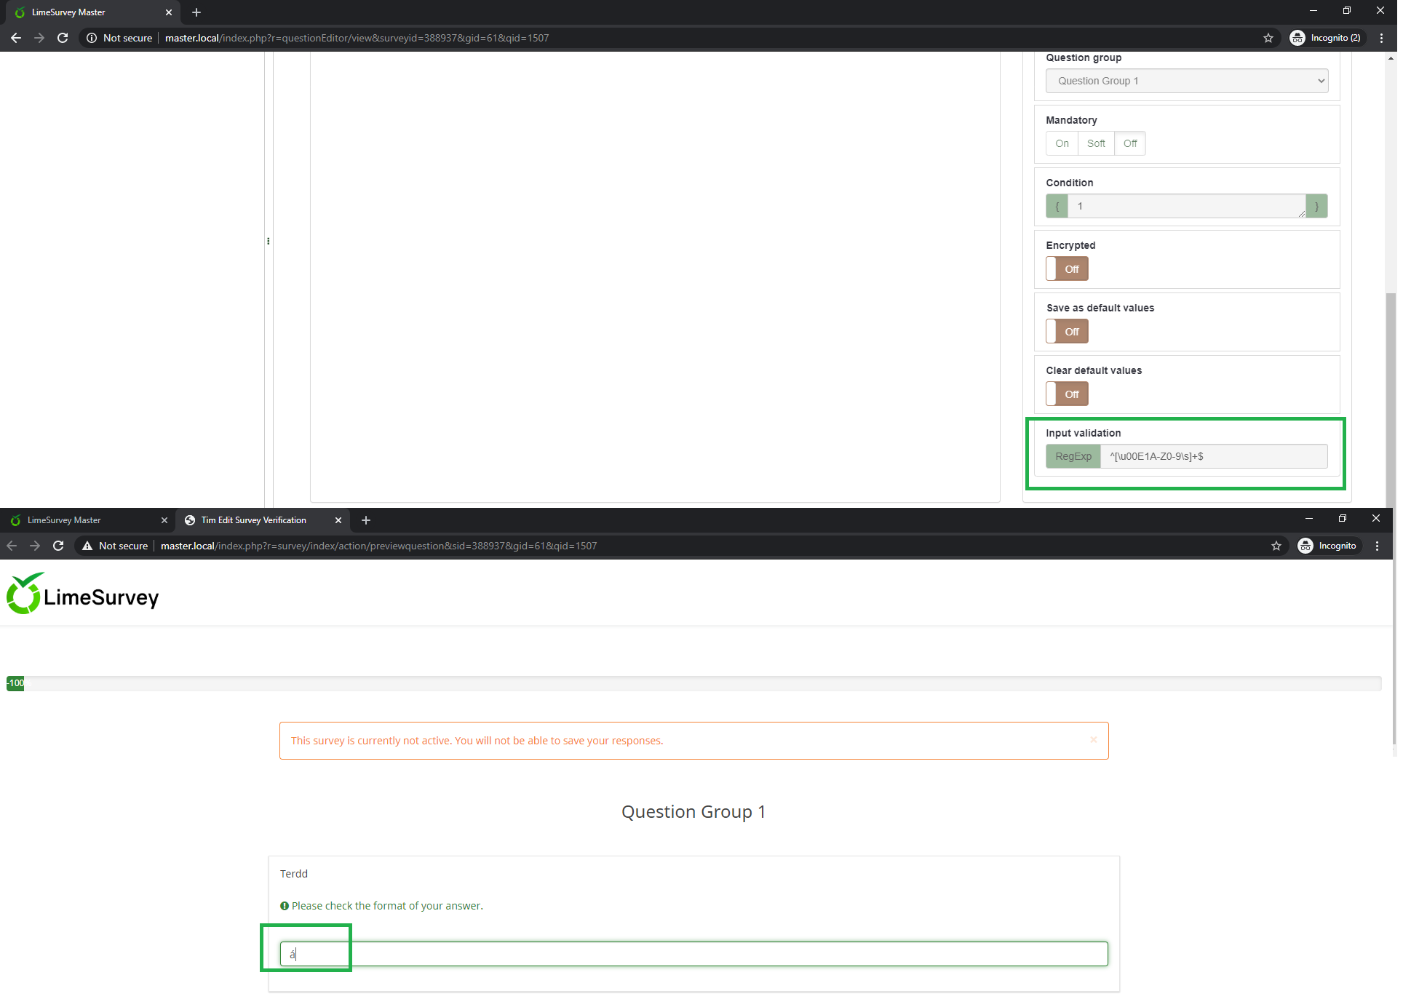1403x1007 pixels.
Task: Set Mandatory to On
Action: 1062,143
